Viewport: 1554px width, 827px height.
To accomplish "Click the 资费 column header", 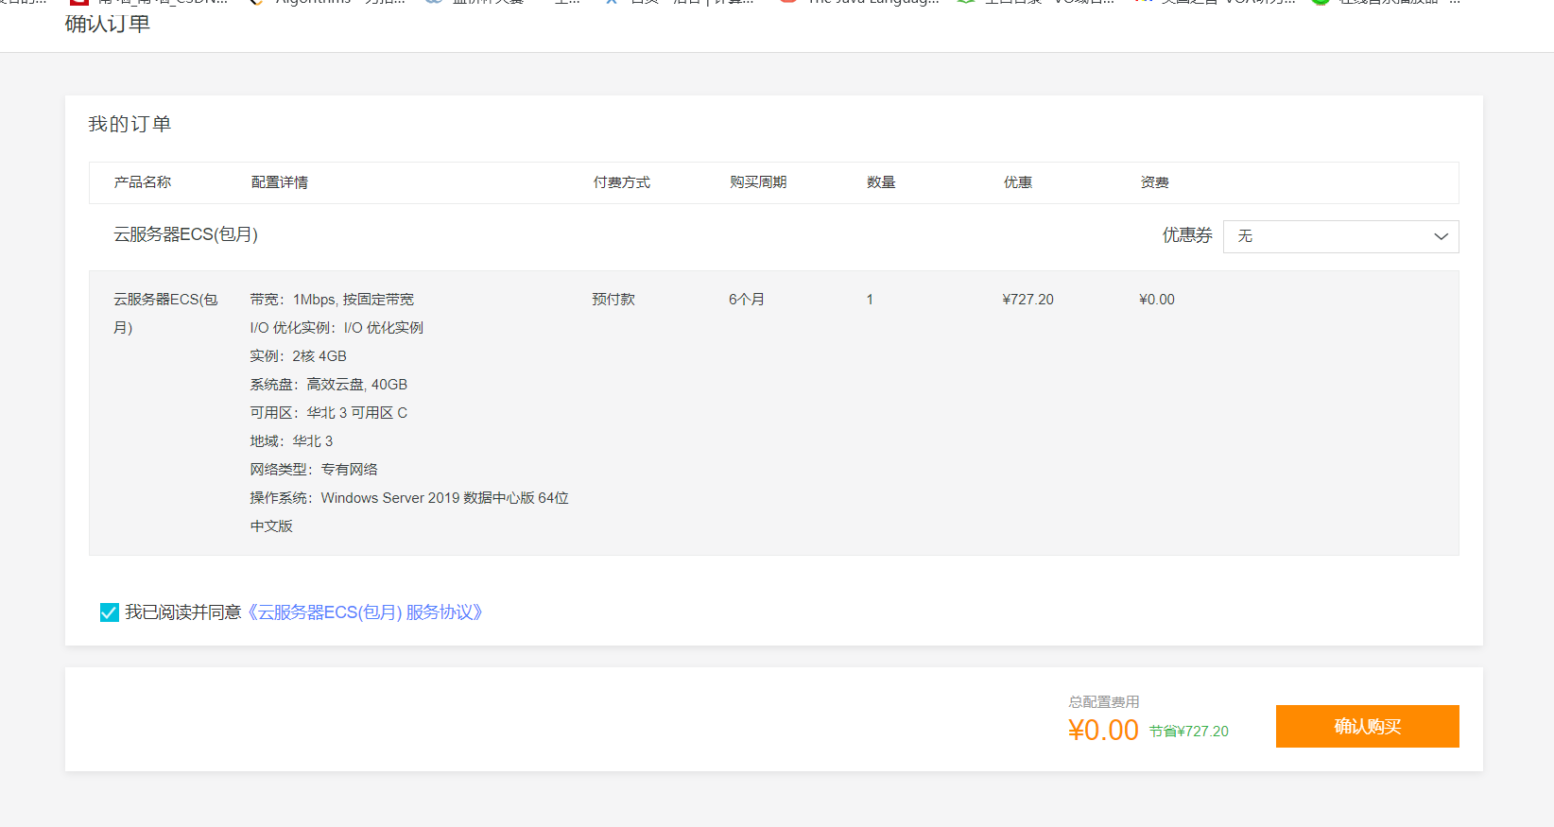I will (1155, 182).
